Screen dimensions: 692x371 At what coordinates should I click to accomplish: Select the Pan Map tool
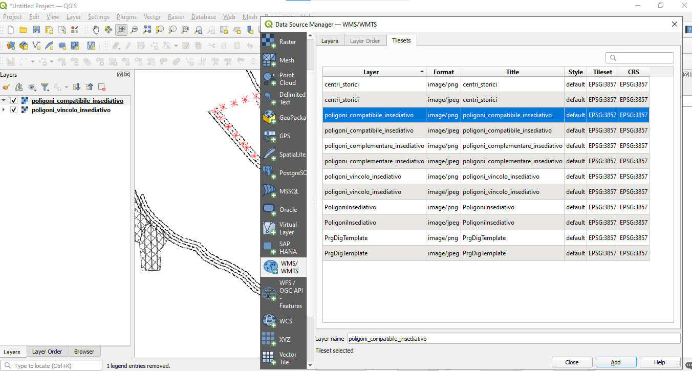(x=96, y=29)
